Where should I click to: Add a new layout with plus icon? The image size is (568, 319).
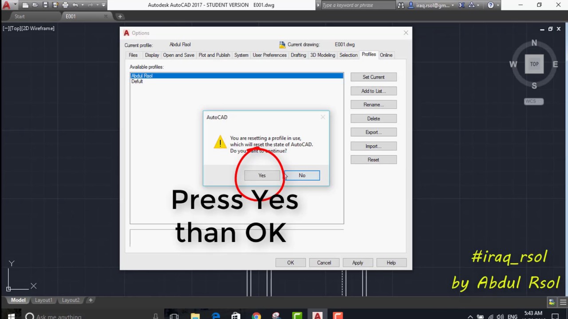pyautogui.click(x=91, y=300)
